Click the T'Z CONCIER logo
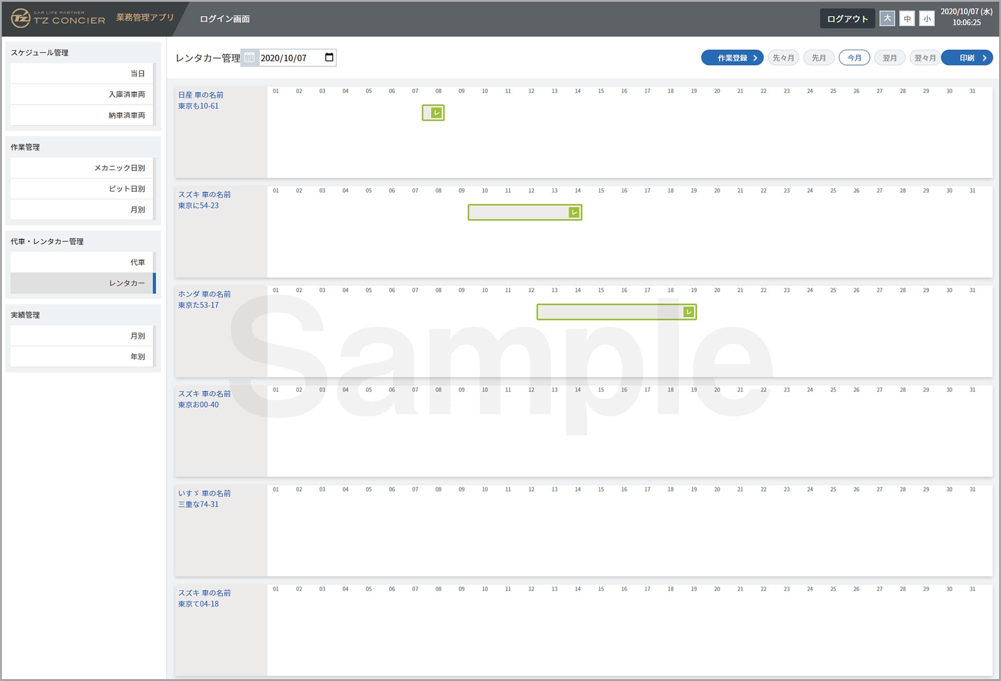This screenshot has width=1001, height=681. pyautogui.click(x=59, y=19)
